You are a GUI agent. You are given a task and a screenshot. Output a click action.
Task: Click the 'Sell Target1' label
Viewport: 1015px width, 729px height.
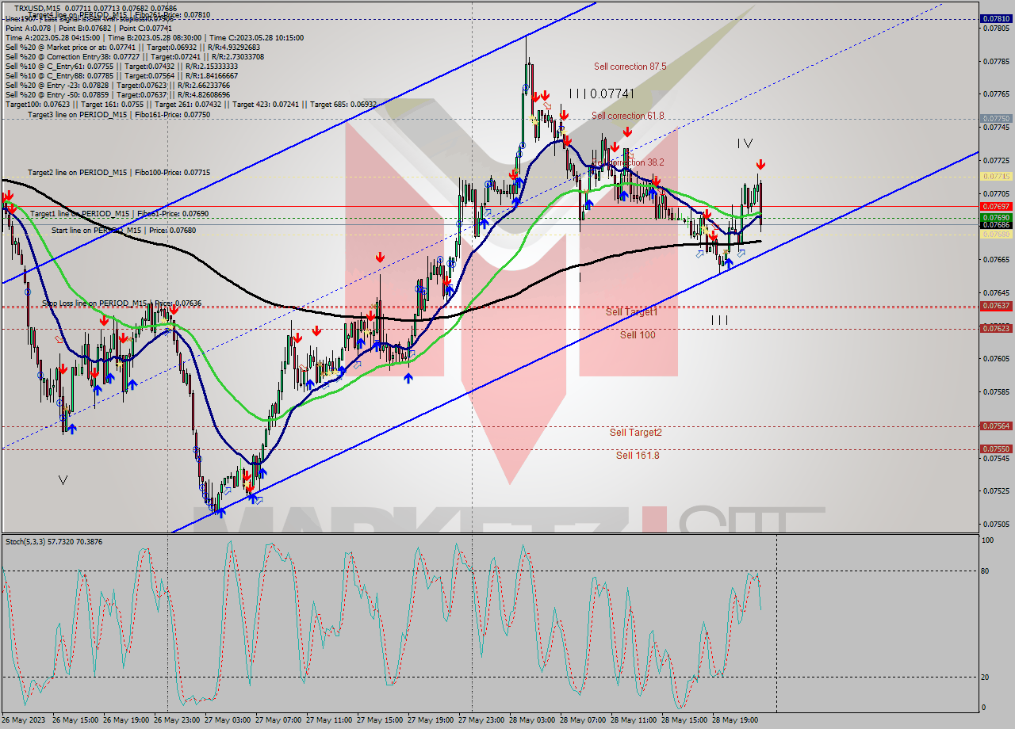pos(632,312)
